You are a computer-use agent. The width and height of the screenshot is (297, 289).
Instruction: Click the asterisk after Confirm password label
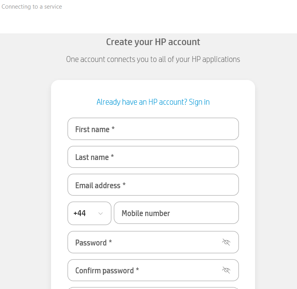pos(137,269)
